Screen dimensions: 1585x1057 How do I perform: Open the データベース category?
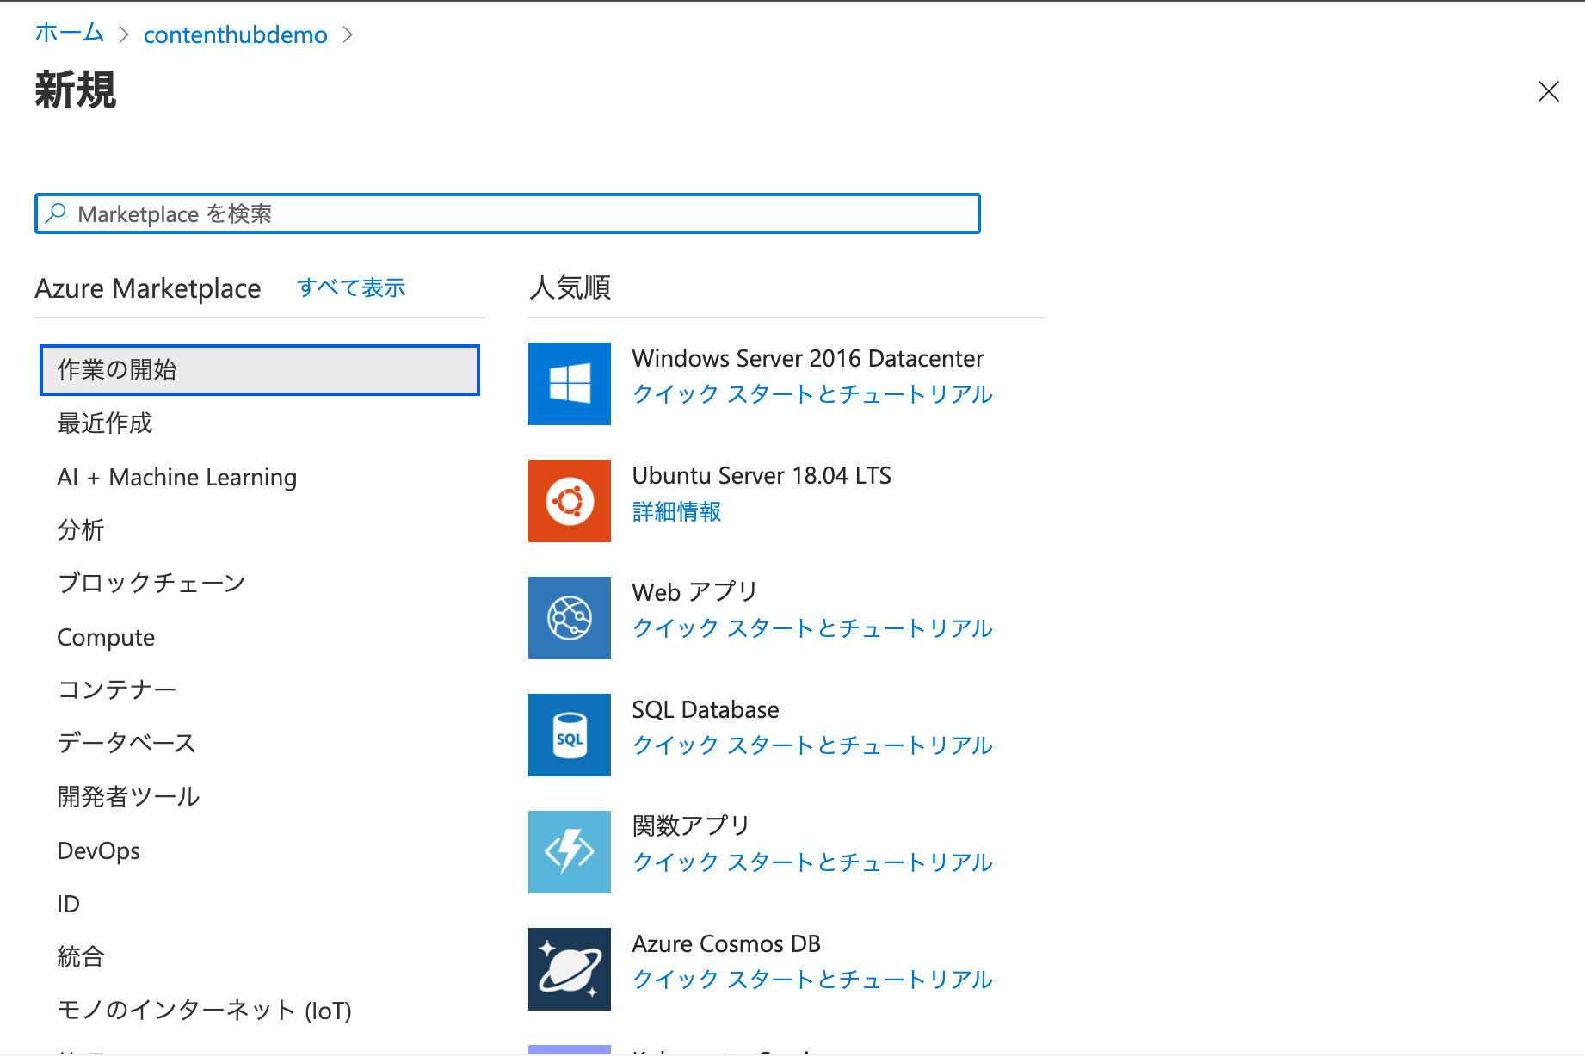126,744
